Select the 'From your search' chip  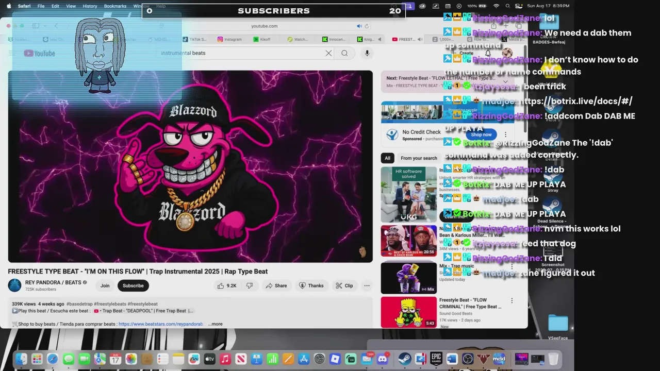pos(419,158)
